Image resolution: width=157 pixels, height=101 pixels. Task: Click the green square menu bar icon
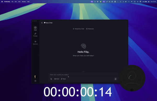click(x=101, y=2)
